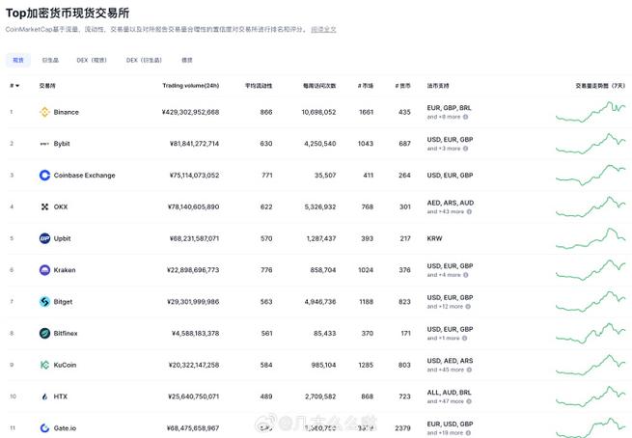The width and height of the screenshot is (632, 438).
Task: Click the Coinbase Exchange 7-day volume chart
Action: [x=591, y=176]
